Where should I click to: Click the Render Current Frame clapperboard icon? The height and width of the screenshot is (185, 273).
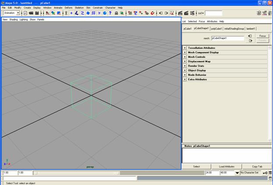pos(180,13)
